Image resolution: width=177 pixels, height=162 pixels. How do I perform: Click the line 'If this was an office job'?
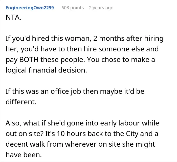click(75, 91)
